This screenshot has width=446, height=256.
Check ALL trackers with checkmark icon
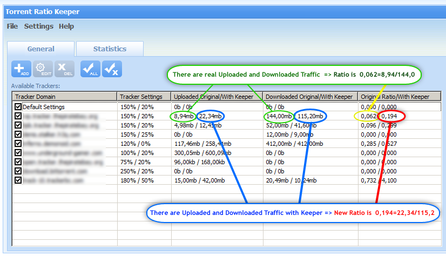[x=91, y=69]
